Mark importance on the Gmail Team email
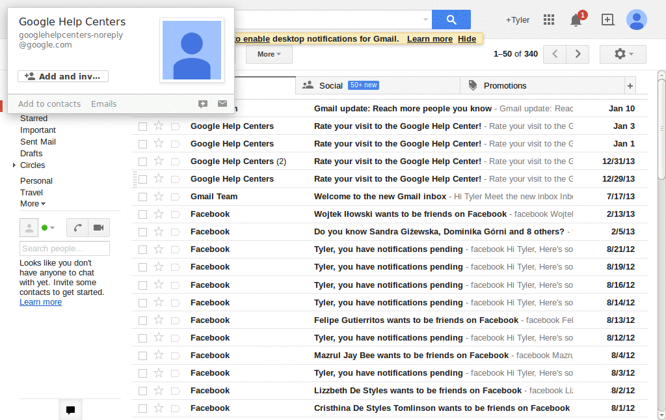The width and height of the screenshot is (666, 420). click(175, 197)
